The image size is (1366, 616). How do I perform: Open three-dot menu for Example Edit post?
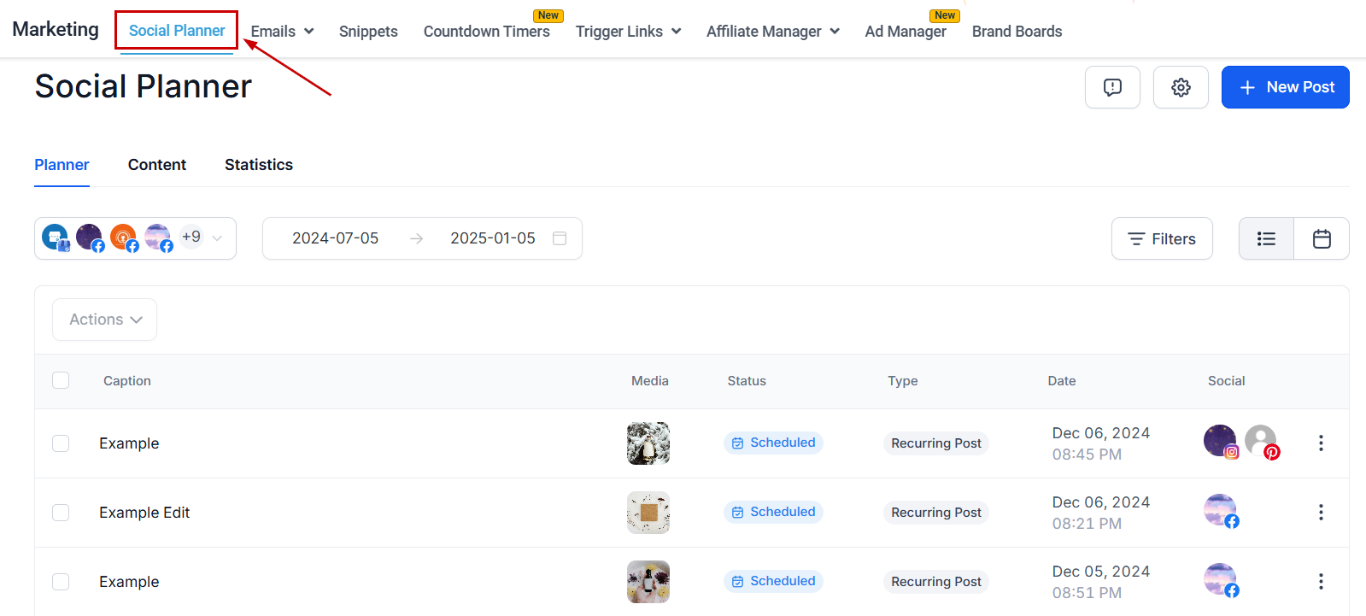[1321, 513]
